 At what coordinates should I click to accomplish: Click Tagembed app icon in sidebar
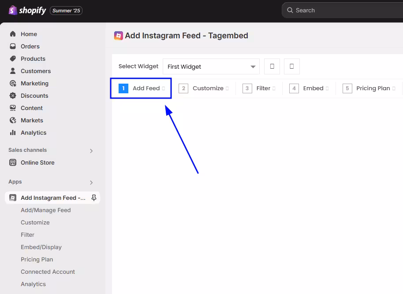pos(13,198)
